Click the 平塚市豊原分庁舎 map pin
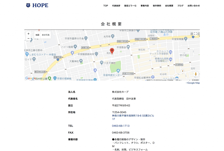This screenshot has height=151, width=224. [x=86, y=38]
